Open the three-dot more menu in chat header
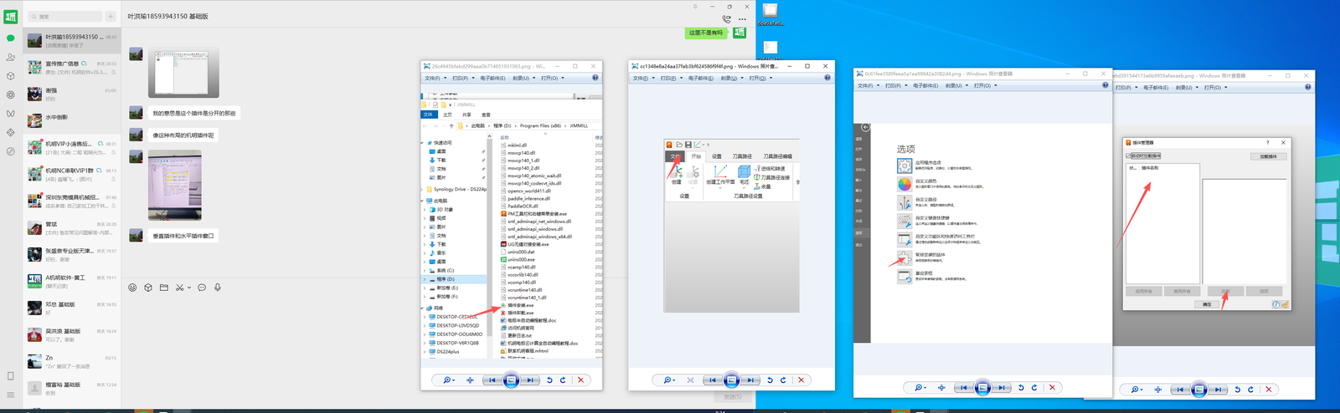1340x413 pixels. [x=742, y=18]
